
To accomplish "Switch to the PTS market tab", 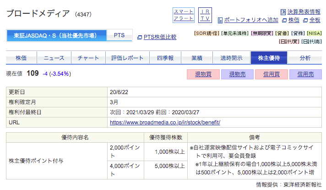I will click(120, 35).
